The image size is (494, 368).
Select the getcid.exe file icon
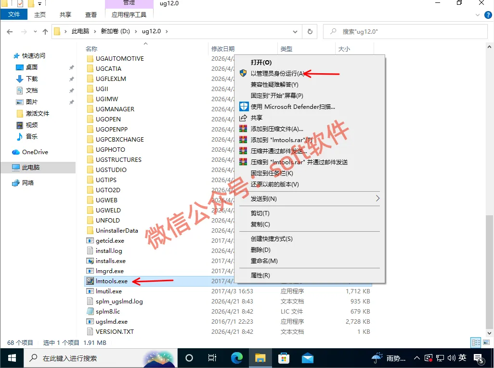pos(90,241)
